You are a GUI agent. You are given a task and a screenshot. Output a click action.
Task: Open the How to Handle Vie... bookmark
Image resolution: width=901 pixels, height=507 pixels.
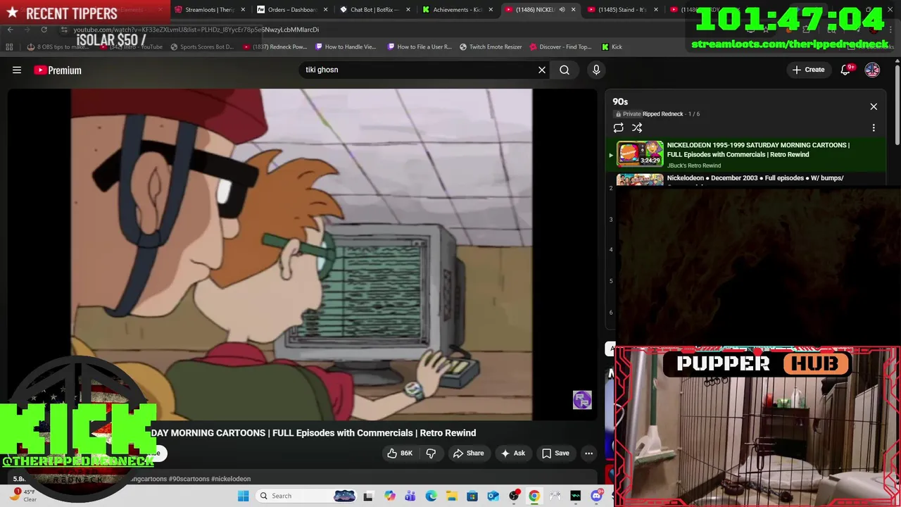coord(346,47)
